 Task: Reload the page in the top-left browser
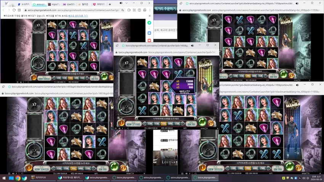[14, 10]
